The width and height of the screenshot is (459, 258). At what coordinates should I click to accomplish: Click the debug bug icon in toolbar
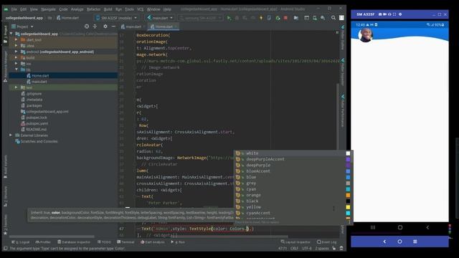tap(237, 18)
